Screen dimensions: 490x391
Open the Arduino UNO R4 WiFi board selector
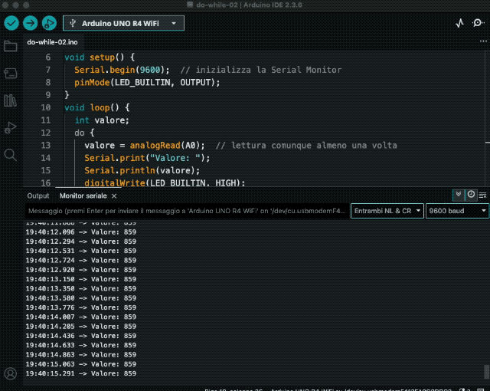click(123, 24)
